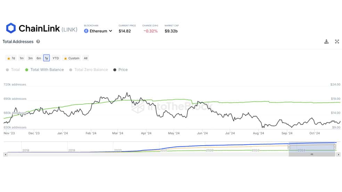The height and width of the screenshot is (192, 342).
Task: Click the ChainLink title text
Action: point(39,28)
